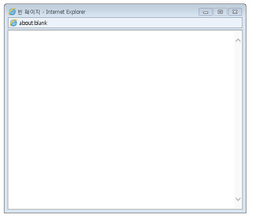Screen dimensions: 253x219
Task: Click 'blank' portion of the URL text
Action: 41,23
